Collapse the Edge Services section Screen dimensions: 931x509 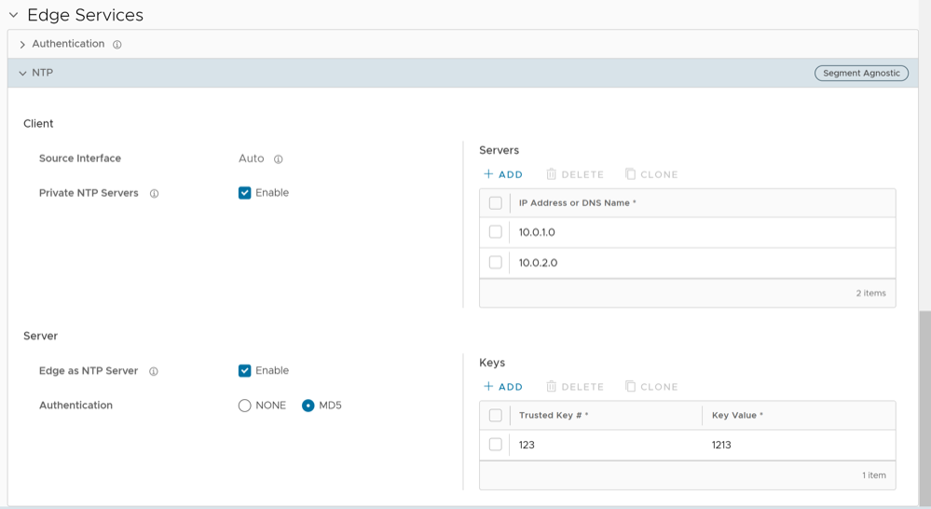(x=13, y=16)
